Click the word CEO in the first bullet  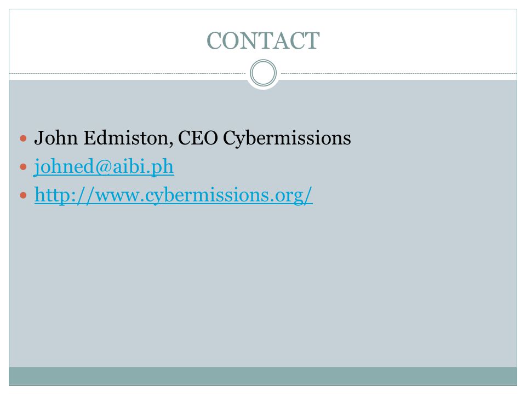point(198,138)
